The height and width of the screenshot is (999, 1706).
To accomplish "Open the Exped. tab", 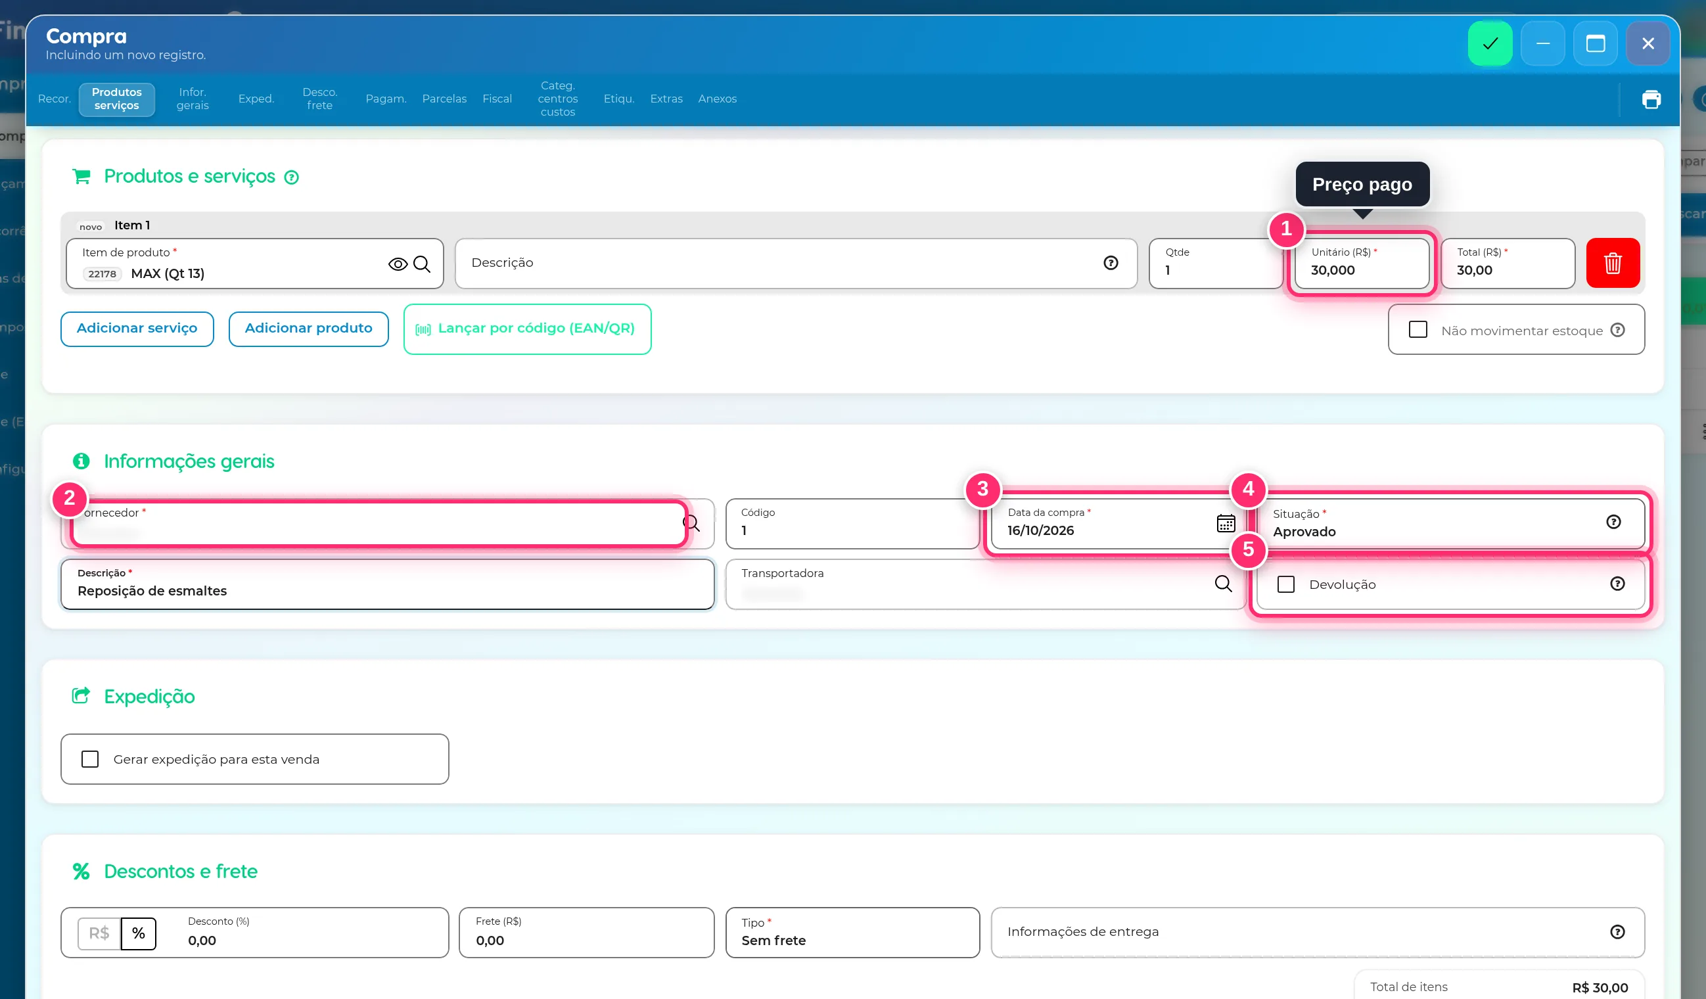I will (x=256, y=99).
